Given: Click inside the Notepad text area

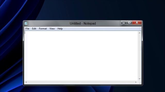Looking at the screenshot, I should [81, 56].
